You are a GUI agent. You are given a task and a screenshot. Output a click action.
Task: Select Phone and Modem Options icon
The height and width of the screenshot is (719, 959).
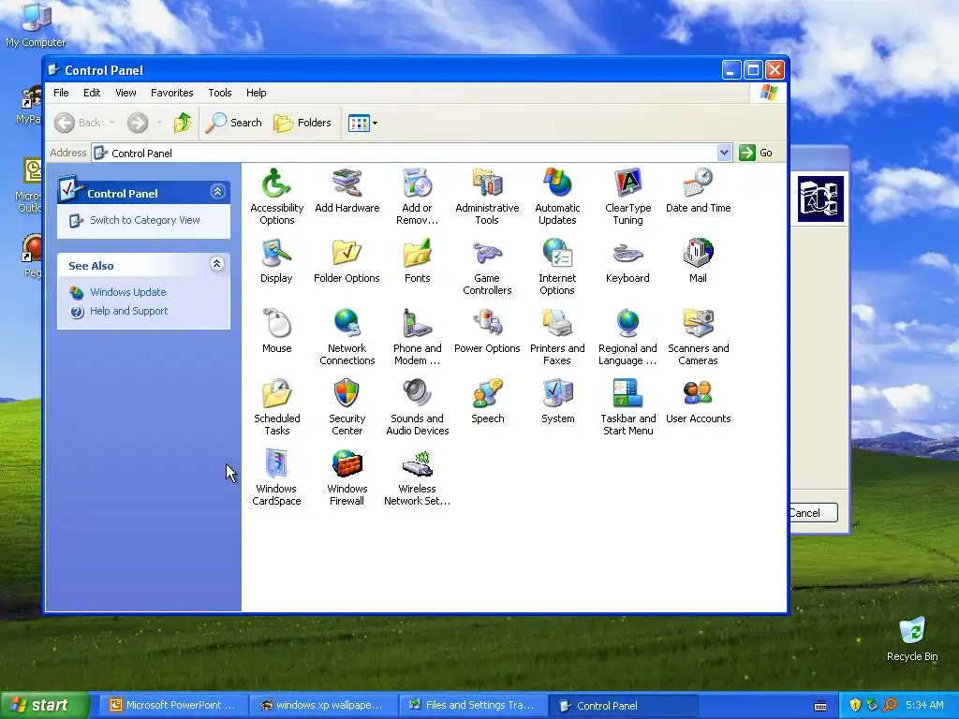pos(417,323)
